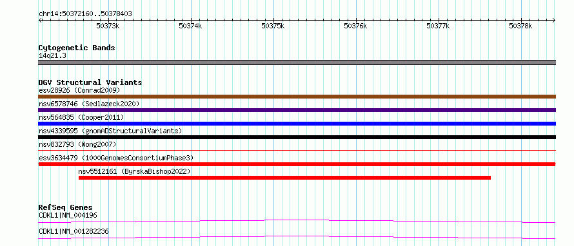Click nsv564835 (Cooper2011) variant label

click(x=81, y=117)
